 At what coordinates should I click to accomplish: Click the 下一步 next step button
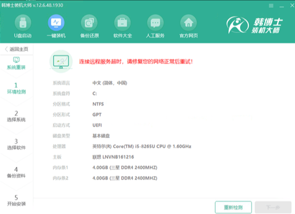pyautogui.click(x=273, y=207)
